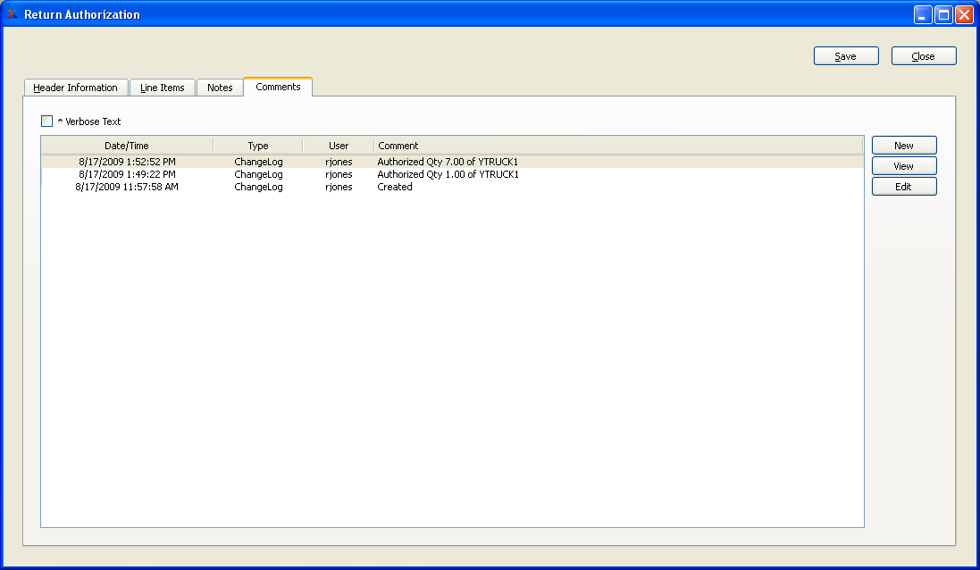Minimize the Return Authorization window
980x570 pixels.
(923, 14)
